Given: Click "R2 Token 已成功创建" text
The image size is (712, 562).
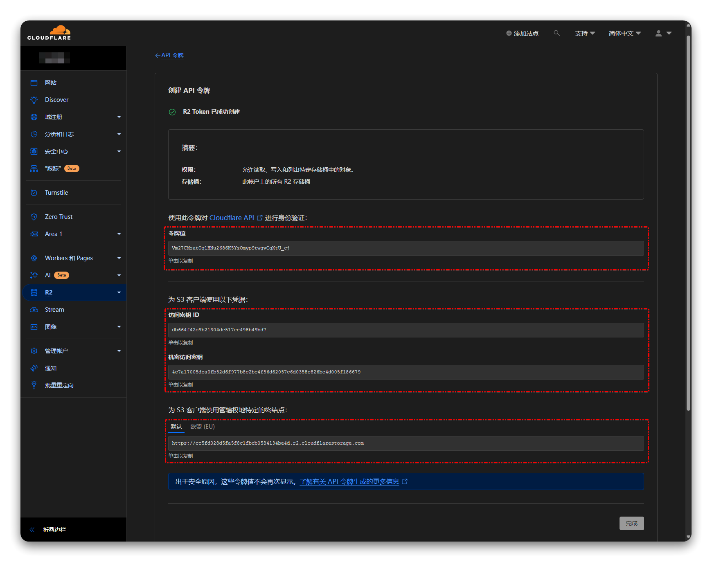Looking at the screenshot, I should coord(211,112).
